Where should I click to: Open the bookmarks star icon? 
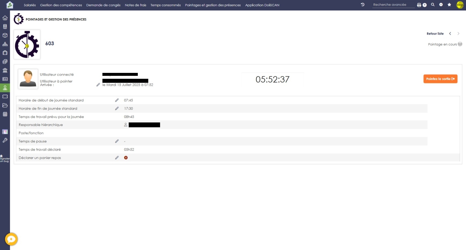point(449,5)
